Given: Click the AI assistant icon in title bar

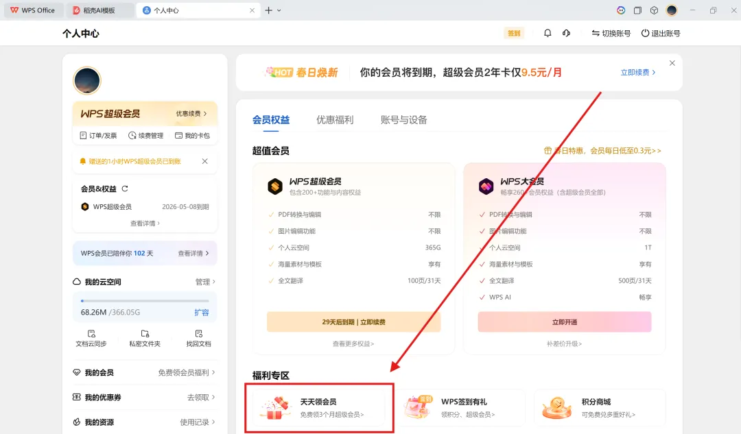Looking at the screenshot, I should 621,10.
